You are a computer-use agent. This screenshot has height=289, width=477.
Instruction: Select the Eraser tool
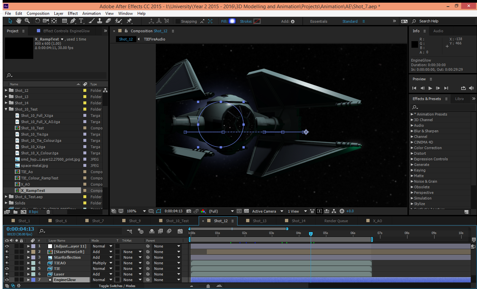[x=108, y=21]
